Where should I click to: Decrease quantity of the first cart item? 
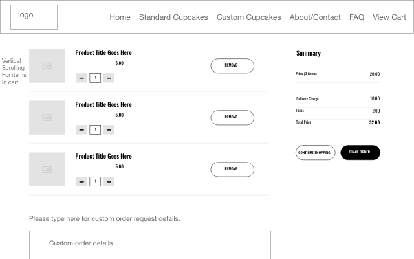[x=82, y=78]
